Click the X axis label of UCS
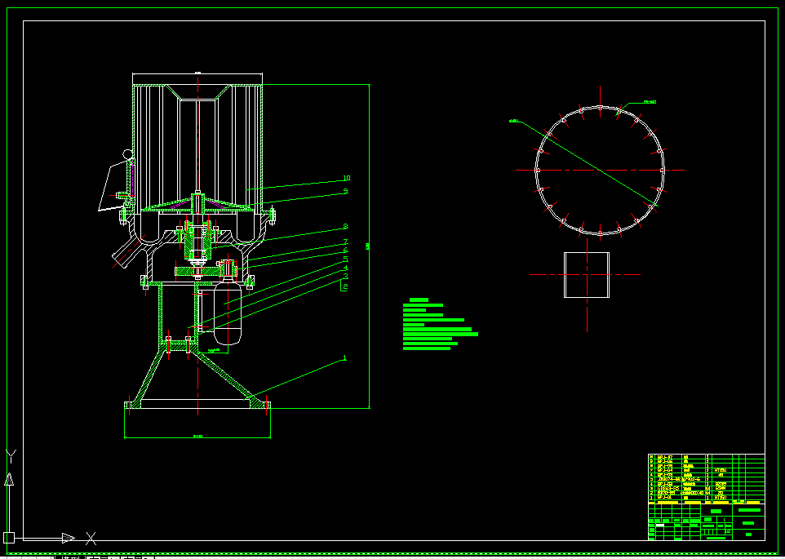The image size is (785, 559). pos(91,539)
